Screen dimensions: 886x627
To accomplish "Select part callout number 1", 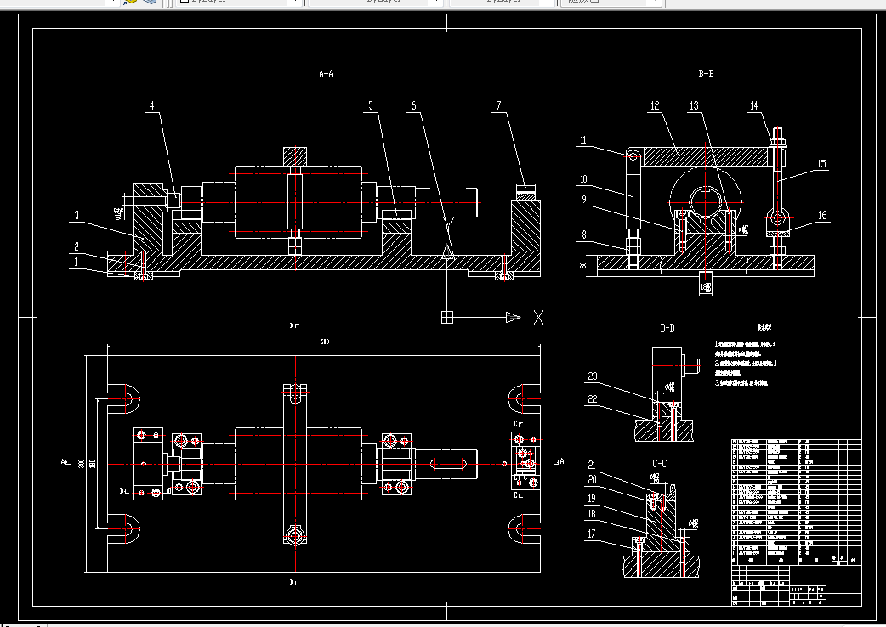I will [76, 262].
